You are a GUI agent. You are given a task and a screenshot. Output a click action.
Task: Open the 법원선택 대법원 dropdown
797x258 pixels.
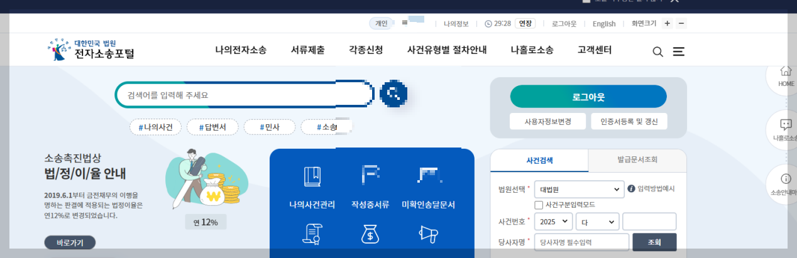point(578,189)
